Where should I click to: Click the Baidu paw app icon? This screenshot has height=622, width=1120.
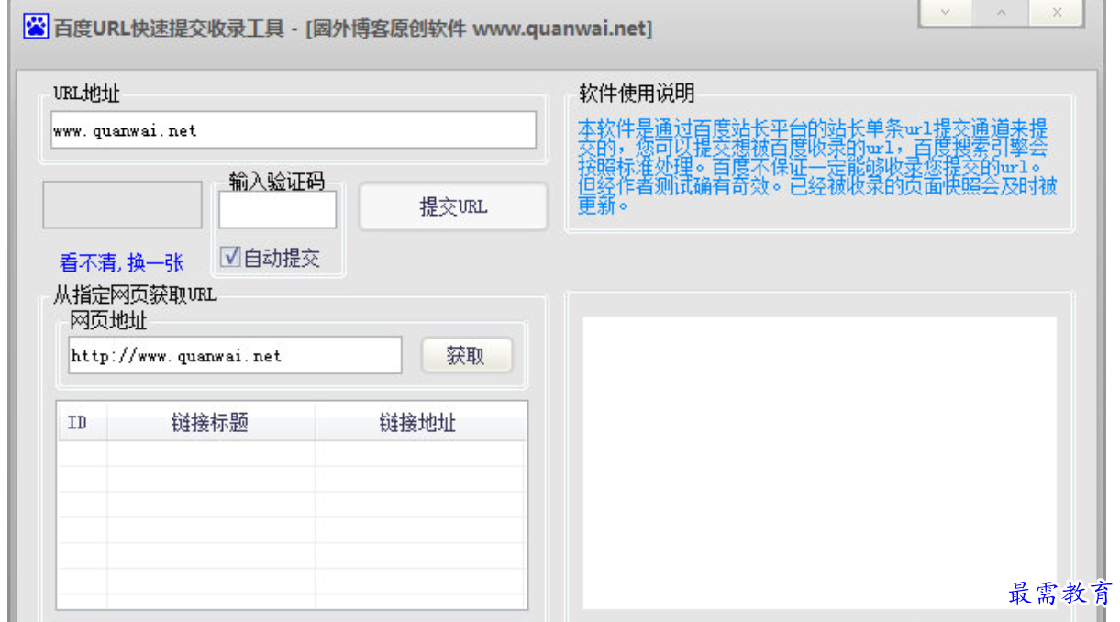[35, 27]
